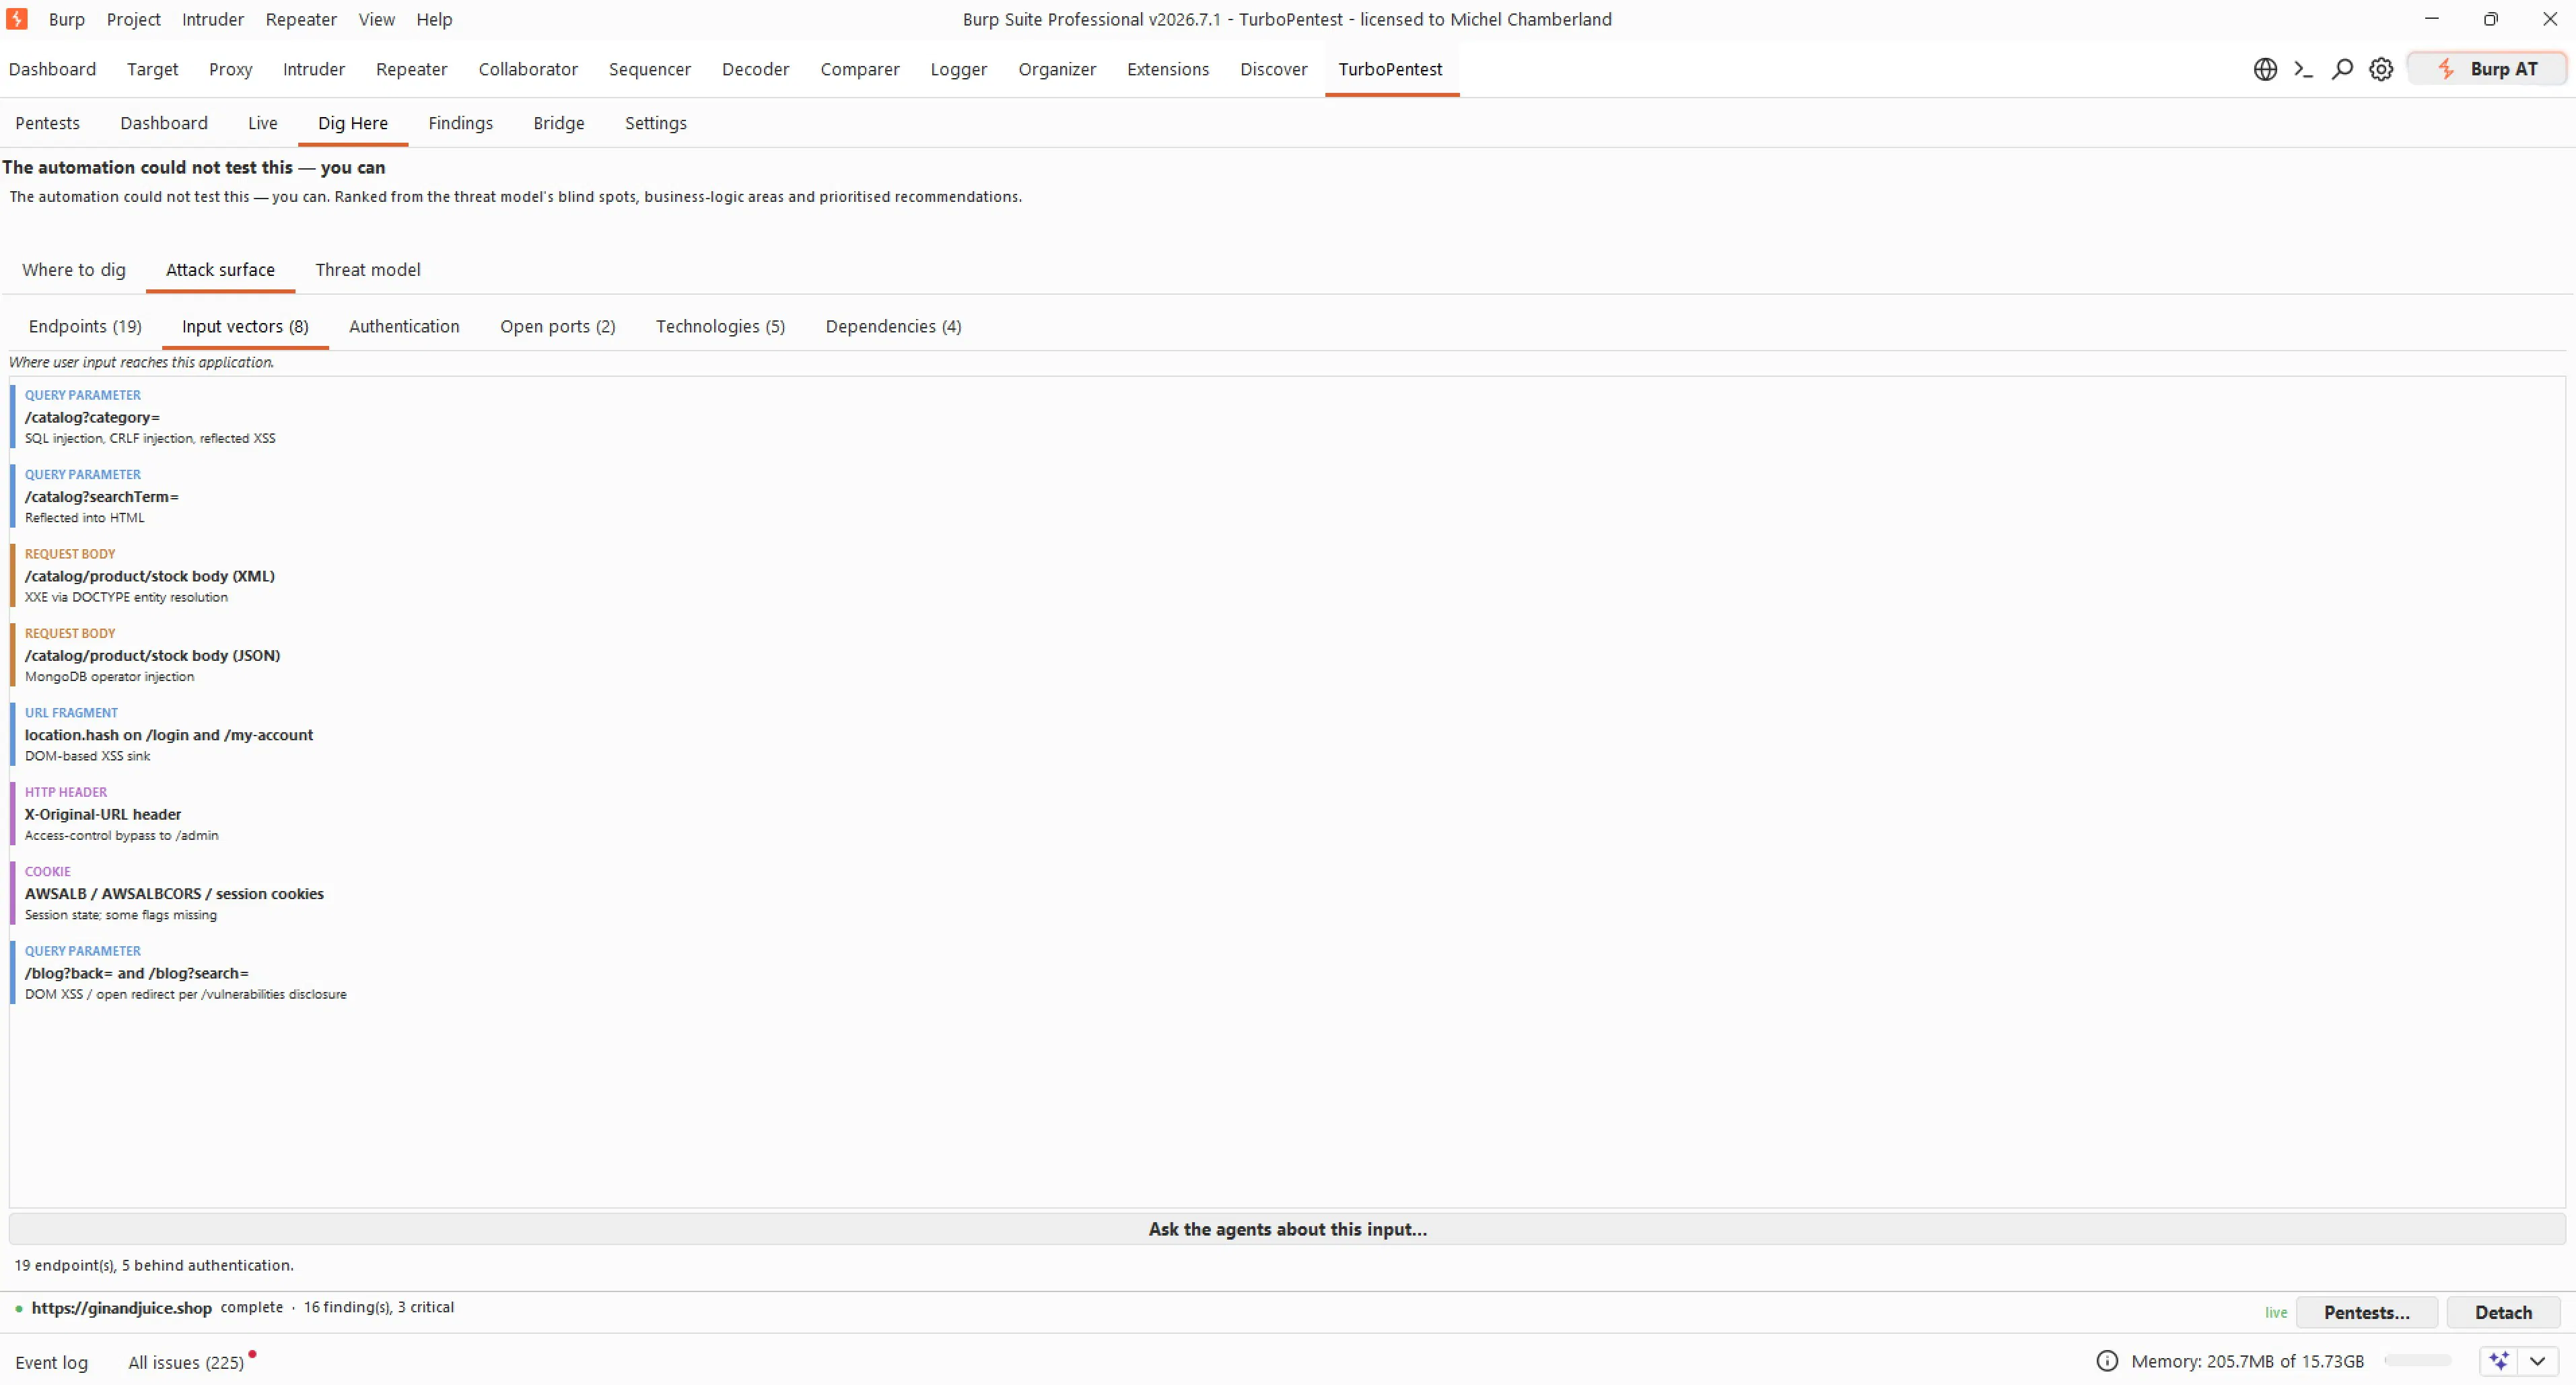Open the Intruder menu in menu bar

click(213, 19)
